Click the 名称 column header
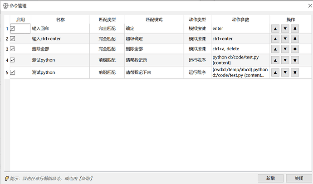313x184 pixels. (60, 19)
